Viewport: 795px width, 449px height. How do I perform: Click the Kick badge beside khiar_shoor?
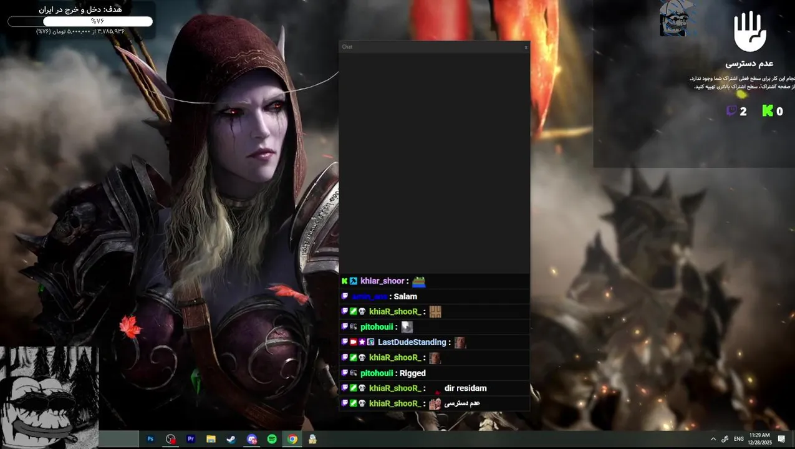[x=344, y=281]
